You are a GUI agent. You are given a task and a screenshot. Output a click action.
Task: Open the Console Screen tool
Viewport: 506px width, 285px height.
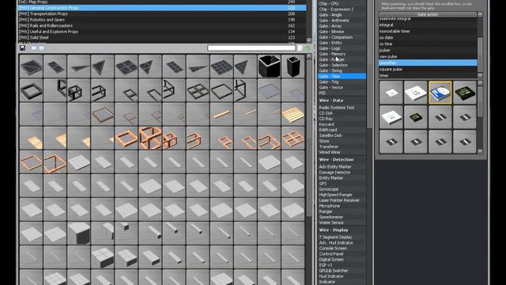point(342,248)
